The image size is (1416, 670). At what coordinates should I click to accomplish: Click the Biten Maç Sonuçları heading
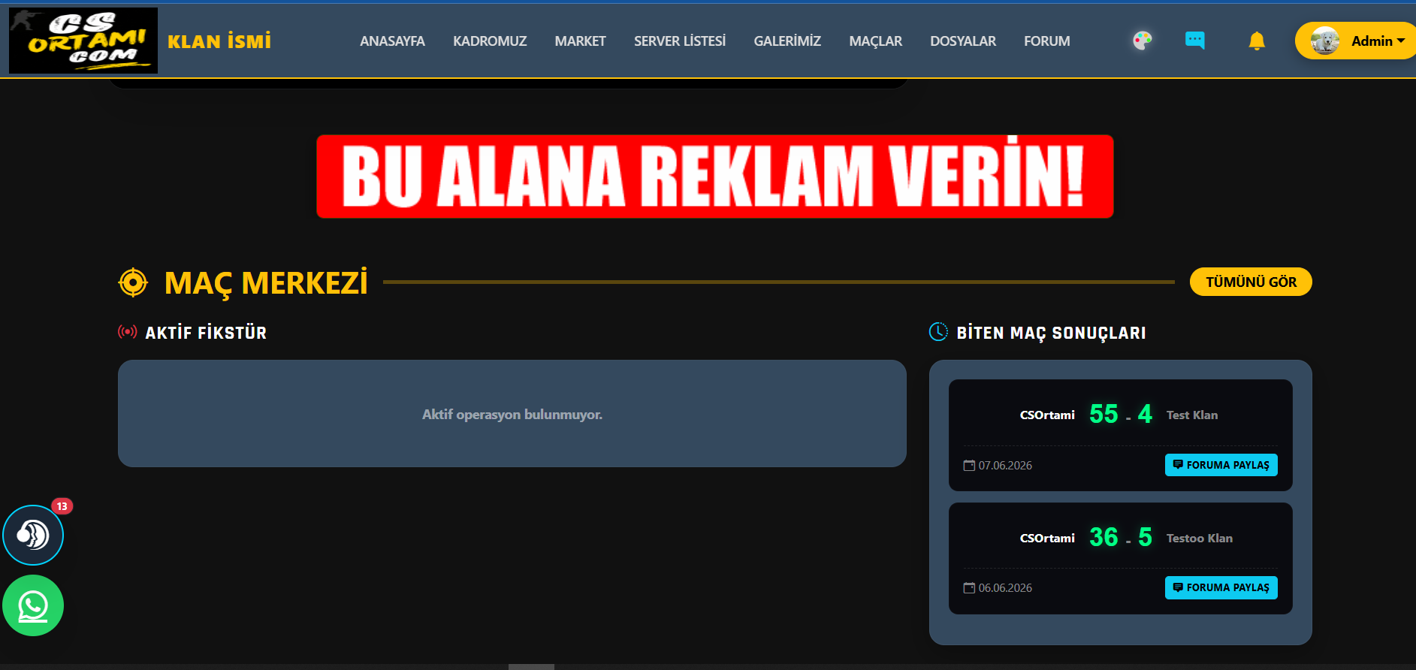coord(1051,333)
